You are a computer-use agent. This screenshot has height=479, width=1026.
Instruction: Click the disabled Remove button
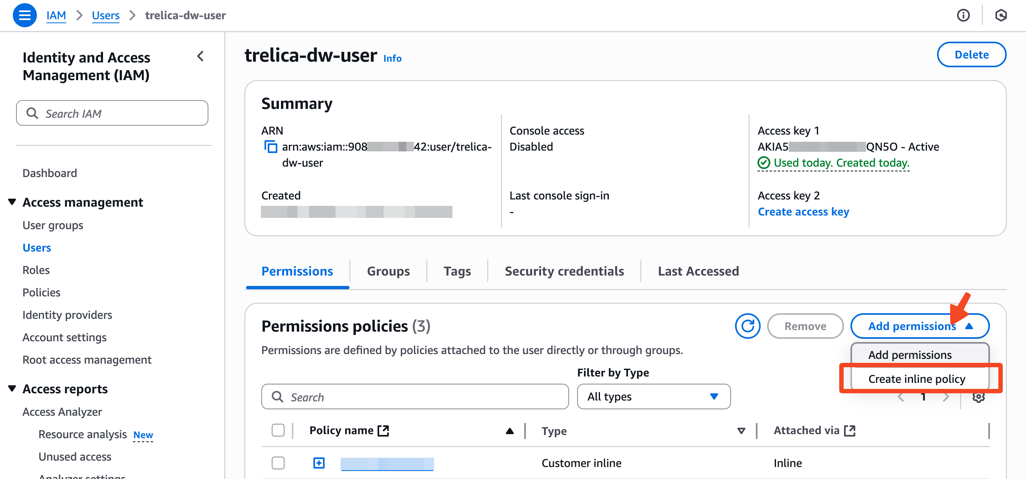[805, 326]
